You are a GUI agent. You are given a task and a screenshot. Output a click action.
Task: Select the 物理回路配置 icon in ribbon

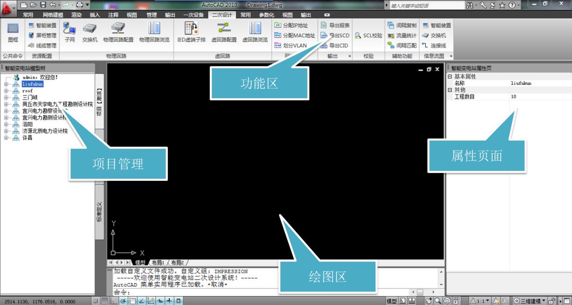(x=118, y=32)
